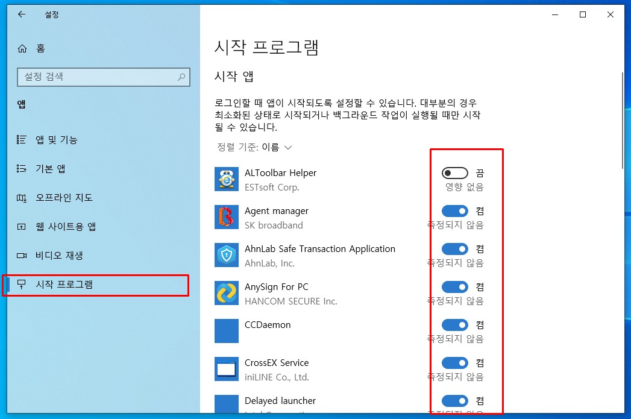Click the Agent manager app icon
Screen dimensions: 631x419
(227, 217)
